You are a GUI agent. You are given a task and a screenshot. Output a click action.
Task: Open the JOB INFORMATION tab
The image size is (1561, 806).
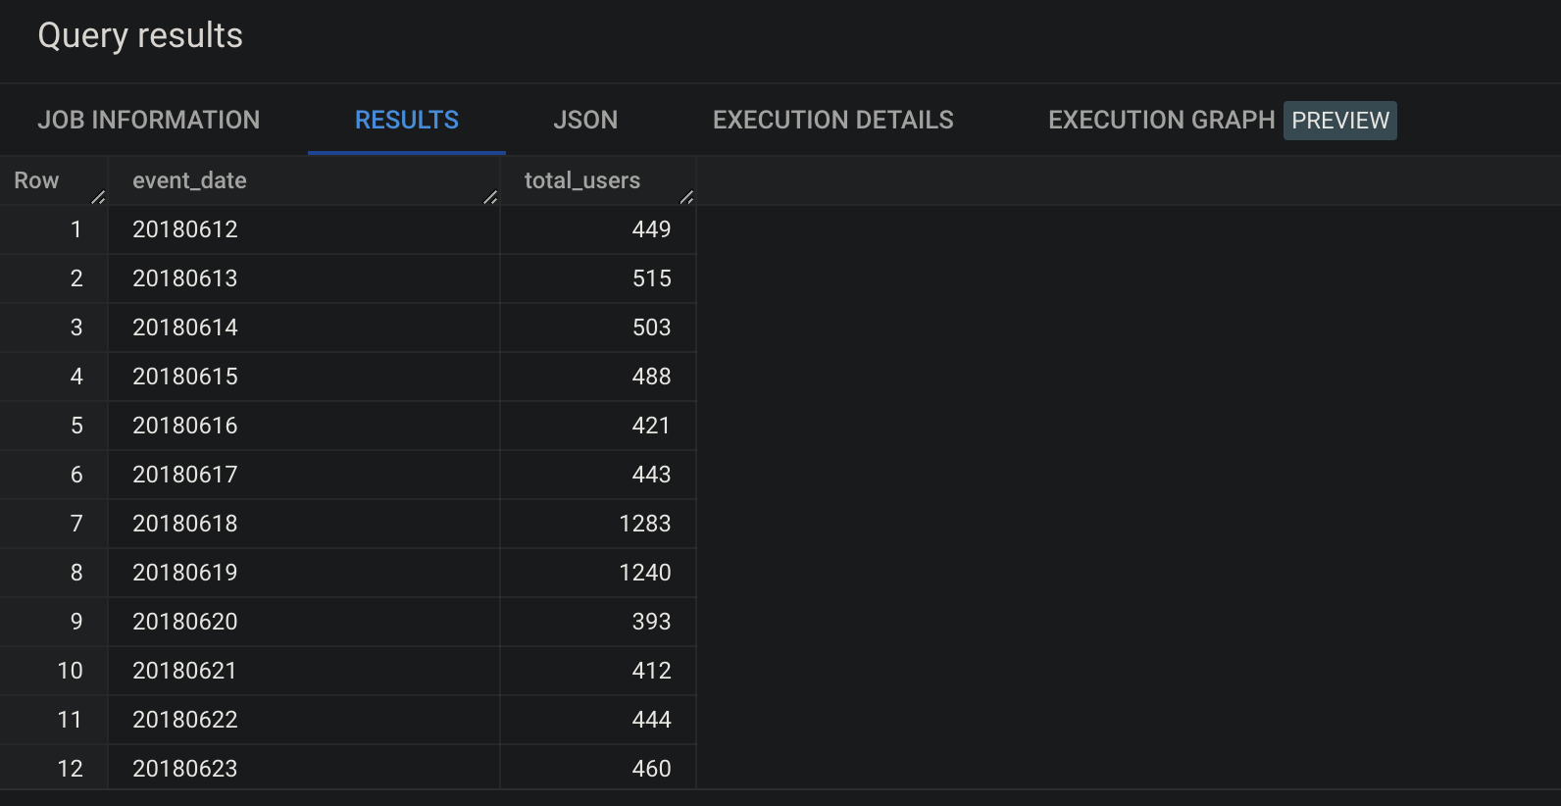click(x=149, y=120)
